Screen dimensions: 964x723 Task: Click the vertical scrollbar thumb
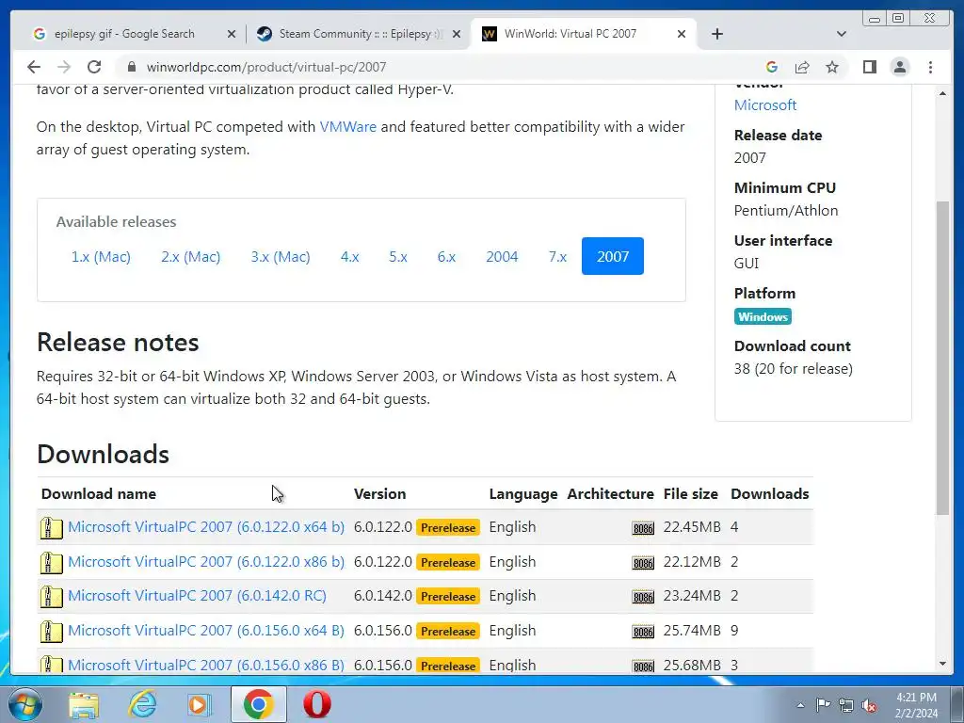(942, 358)
